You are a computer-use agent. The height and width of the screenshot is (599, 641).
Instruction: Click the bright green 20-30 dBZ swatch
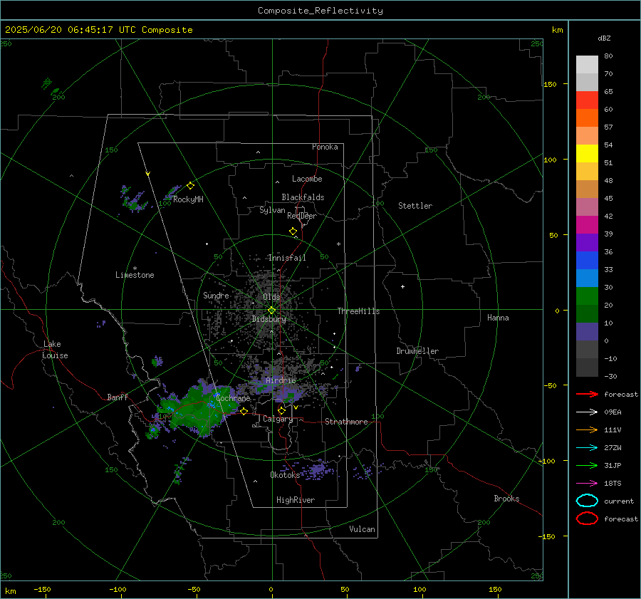coord(587,296)
